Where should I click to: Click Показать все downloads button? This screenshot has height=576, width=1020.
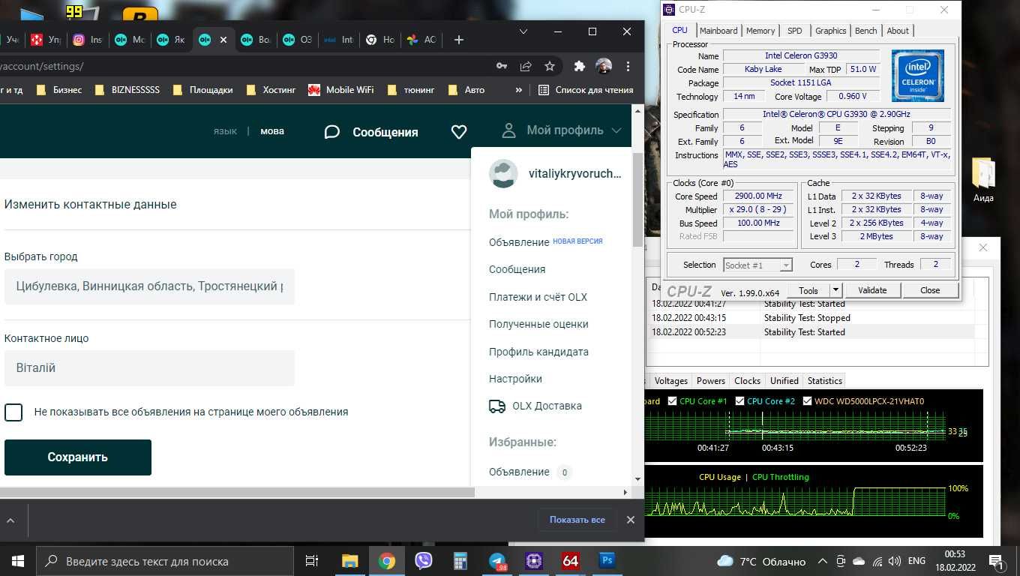(x=577, y=520)
